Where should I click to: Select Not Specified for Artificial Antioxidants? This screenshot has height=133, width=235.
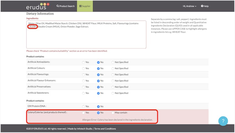point(113,62)
